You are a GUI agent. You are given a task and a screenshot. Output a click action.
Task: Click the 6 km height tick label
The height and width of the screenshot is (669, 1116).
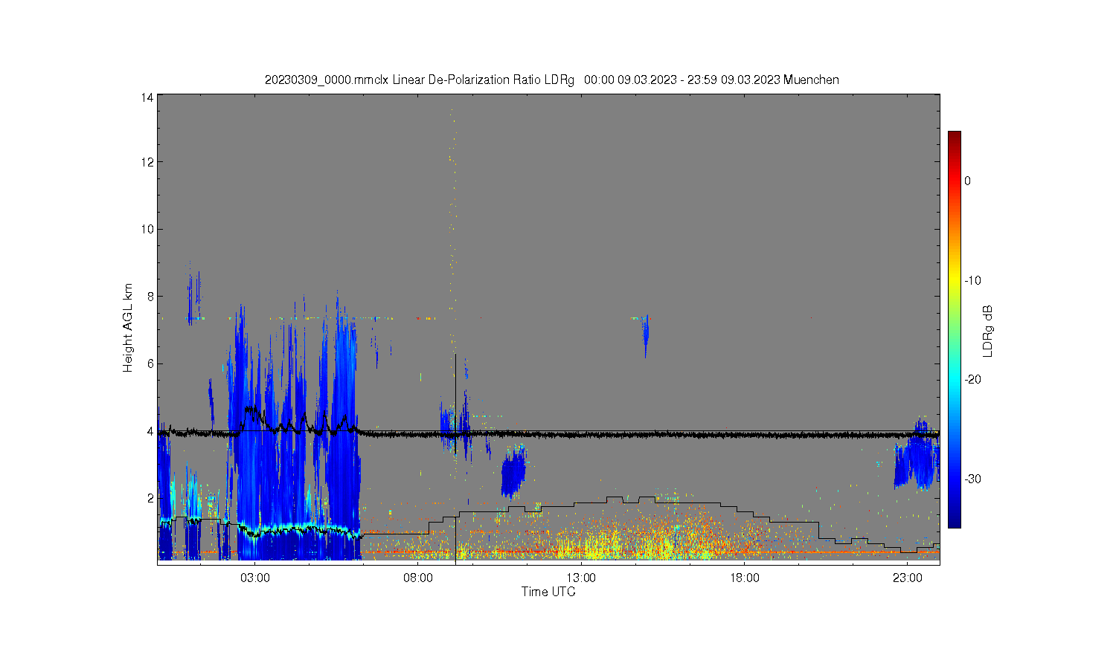(150, 363)
